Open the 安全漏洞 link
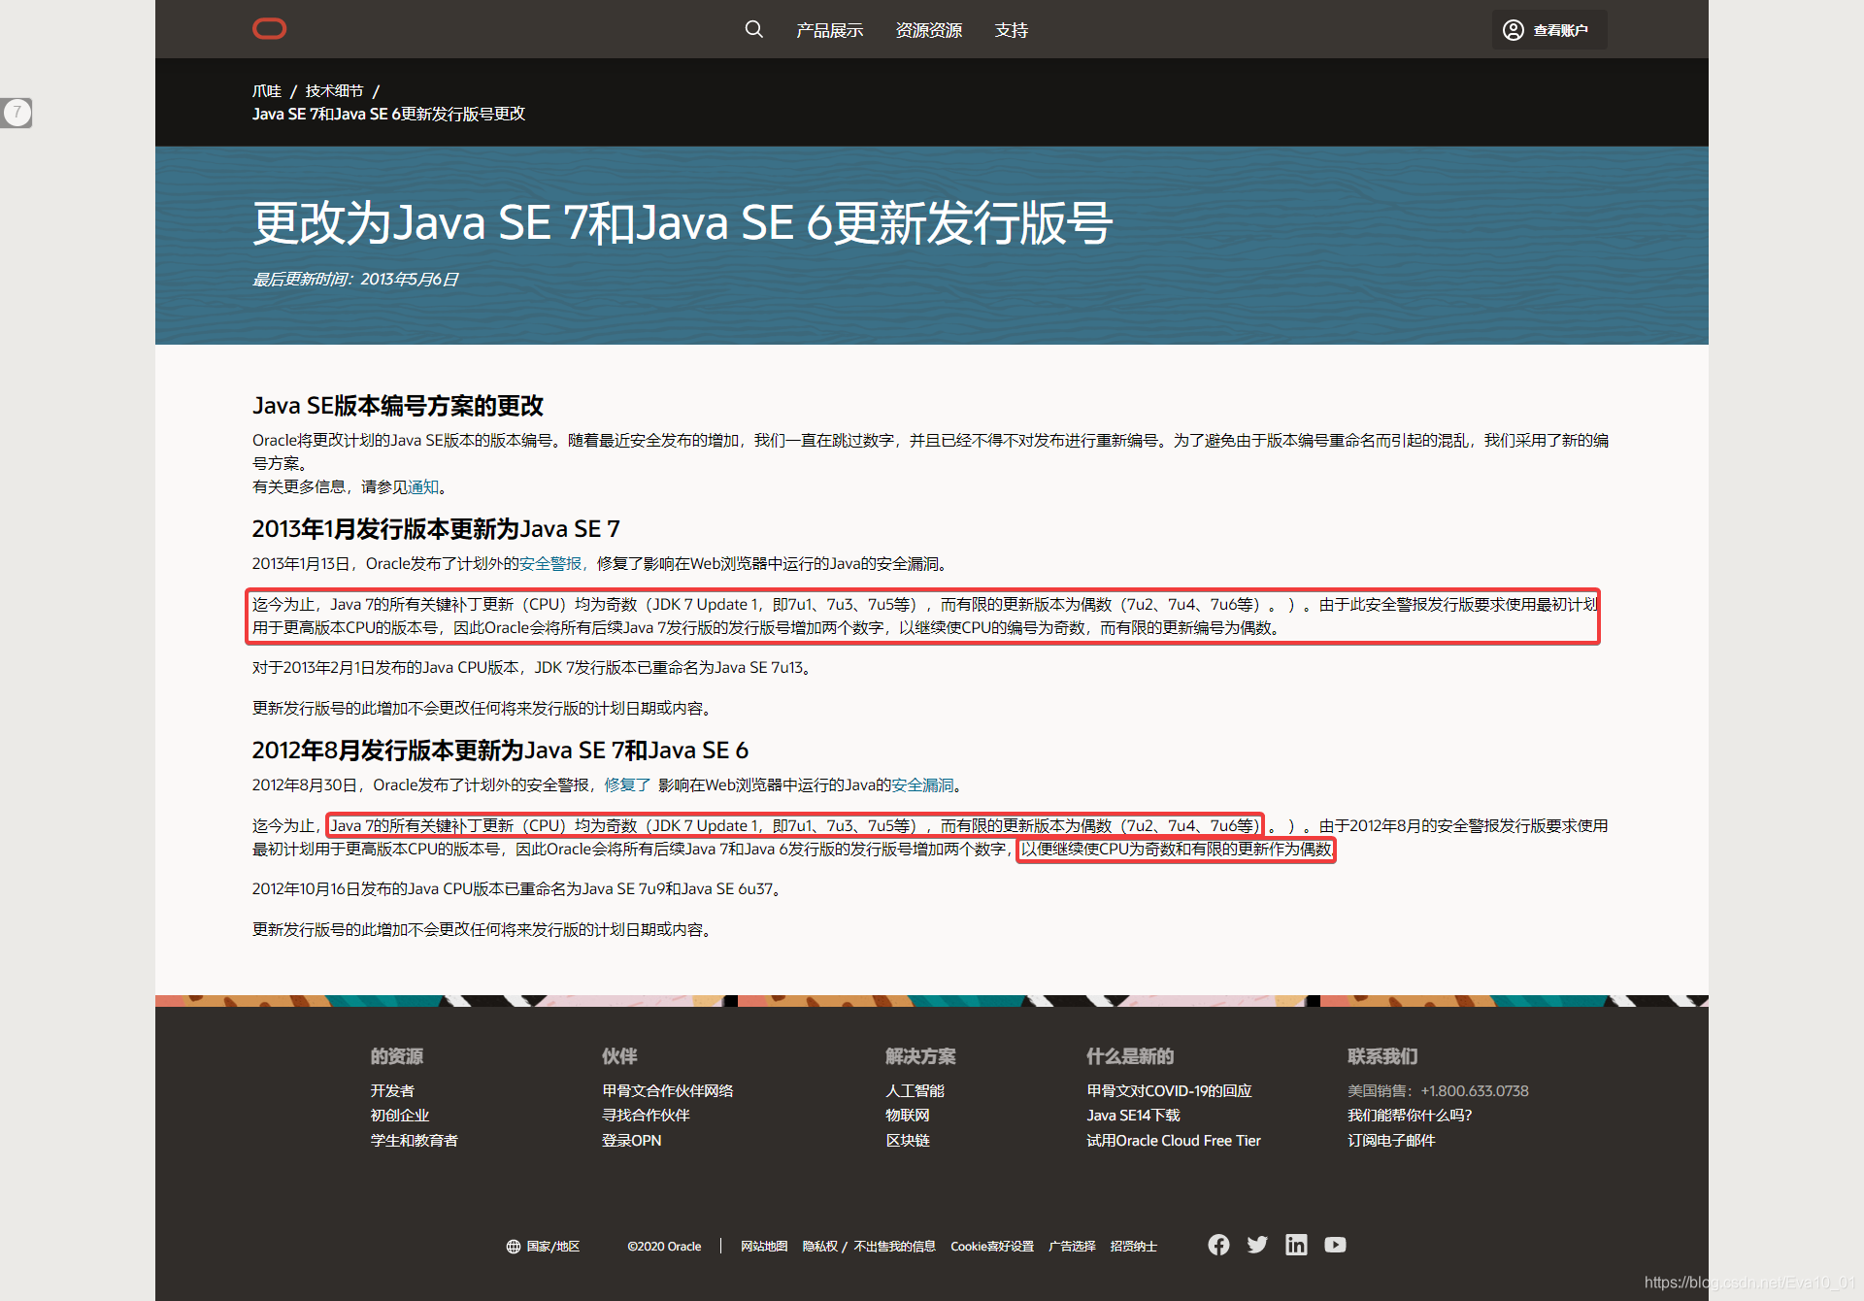1864x1301 pixels. (x=922, y=784)
